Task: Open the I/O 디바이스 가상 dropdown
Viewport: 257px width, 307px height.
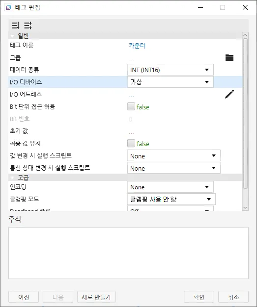Action: (171, 82)
